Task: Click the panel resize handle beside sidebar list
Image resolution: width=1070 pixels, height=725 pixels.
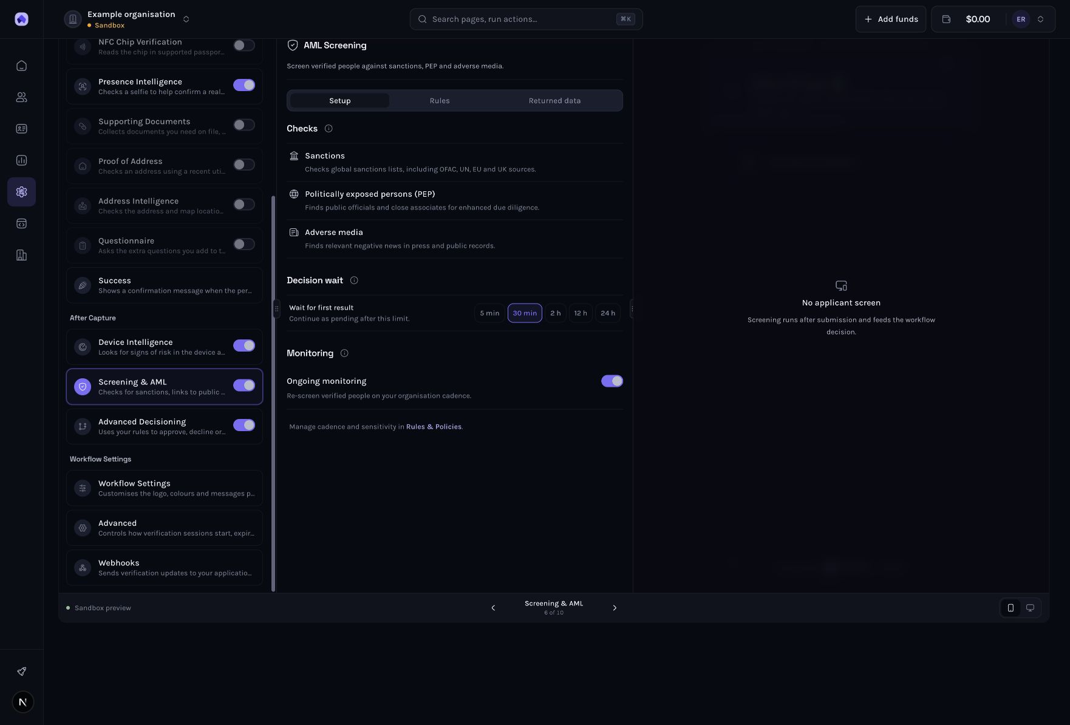Action: point(276,309)
